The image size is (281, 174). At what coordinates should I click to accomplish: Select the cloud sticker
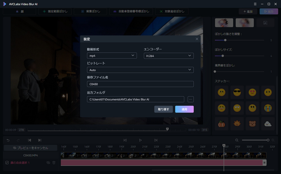pos(268,124)
